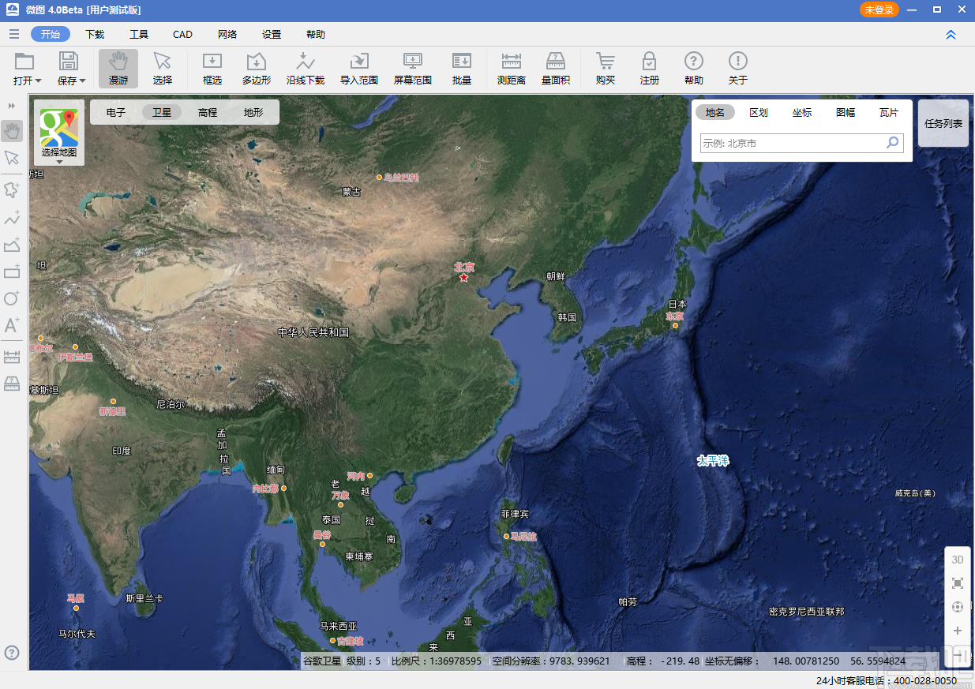Click the 东京 city label on map
This screenshot has height=689, width=975.
pyautogui.click(x=674, y=316)
